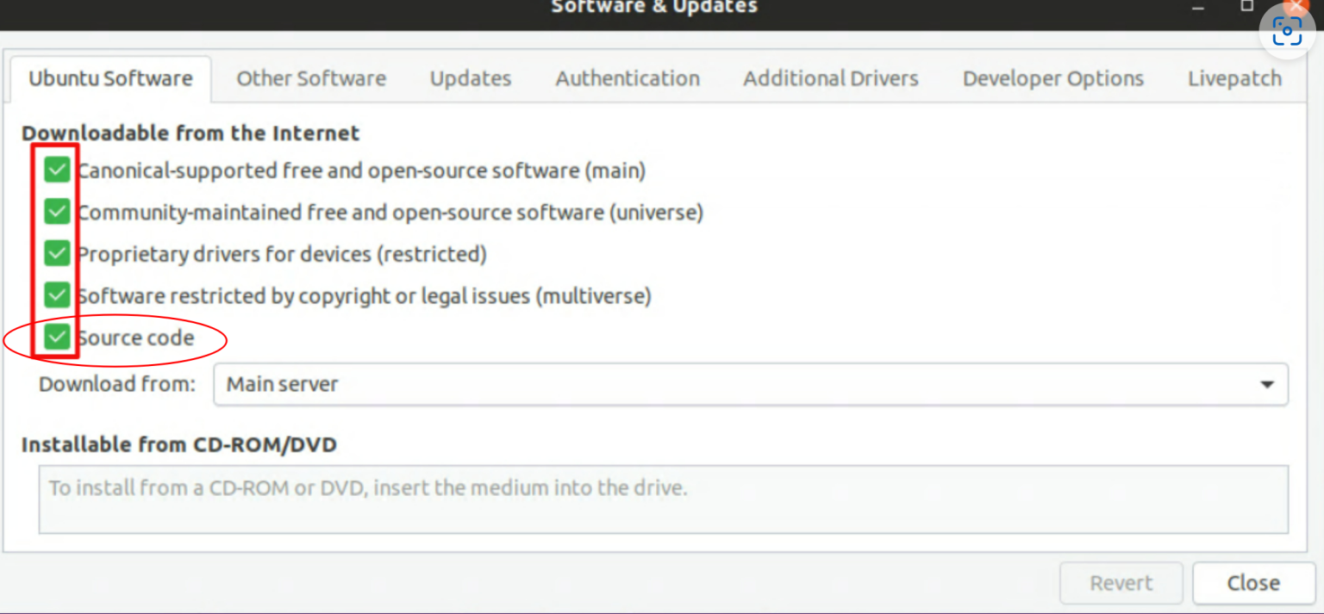This screenshot has width=1324, height=614.
Task: Click the Source code label text
Action: 138,338
